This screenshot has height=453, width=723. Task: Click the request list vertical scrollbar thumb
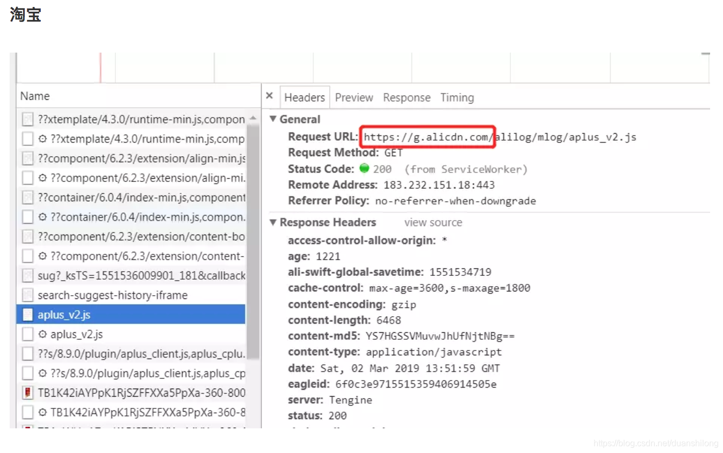point(253,242)
